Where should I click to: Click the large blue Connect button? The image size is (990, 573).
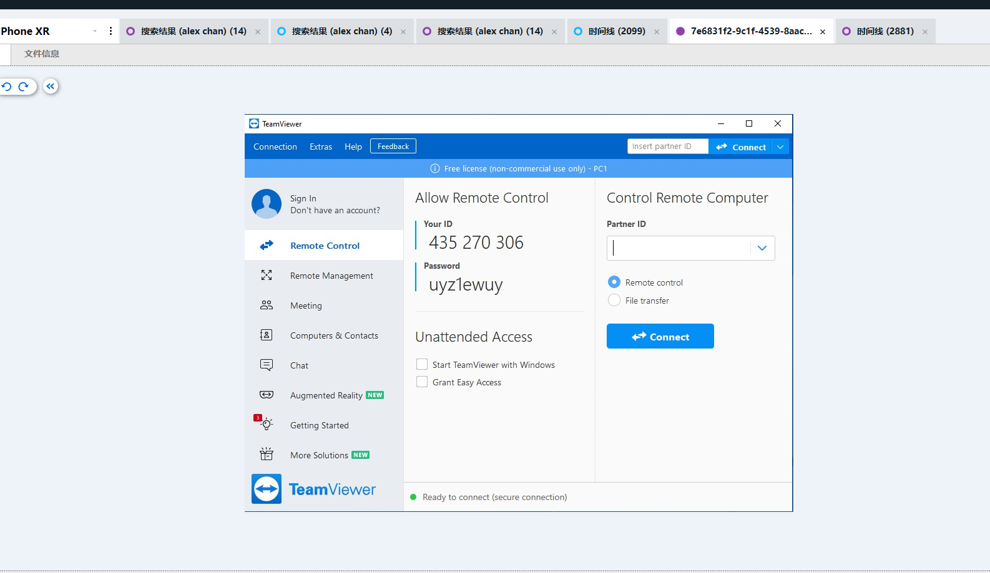pyautogui.click(x=660, y=336)
